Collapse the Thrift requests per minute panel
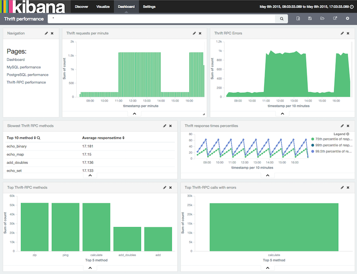Screen dimensions: 357x274 (x=134, y=113)
